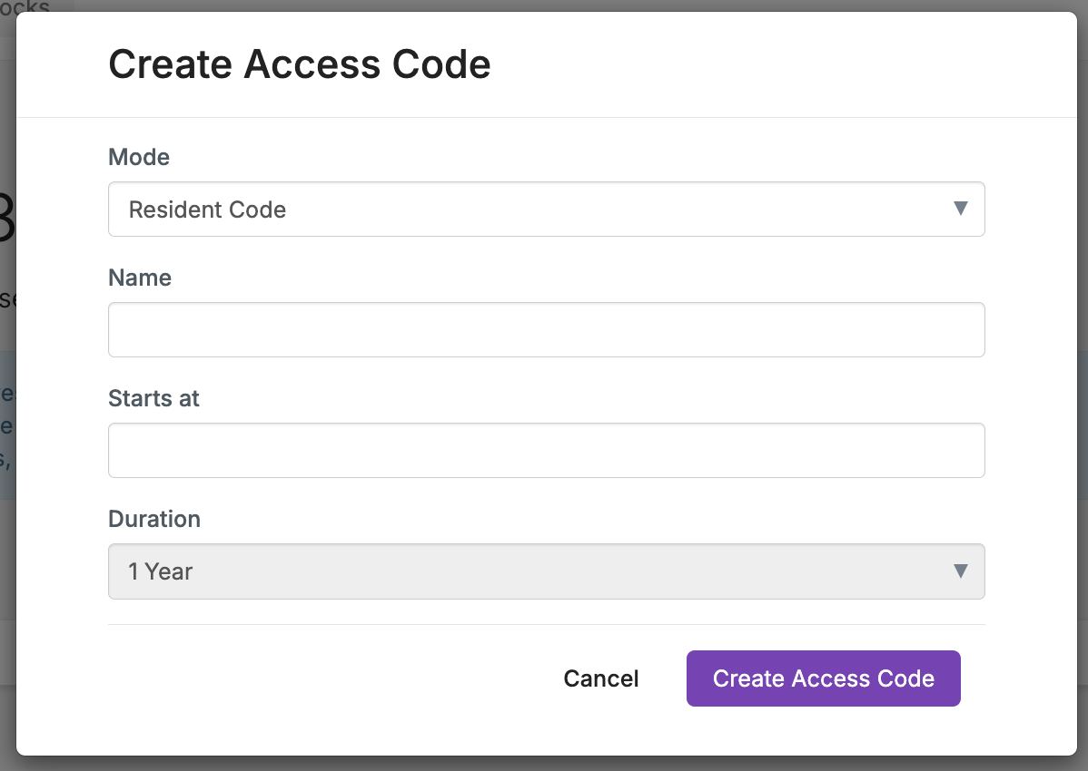
Task: Click the Duration dropdown arrow
Action: (x=960, y=571)
